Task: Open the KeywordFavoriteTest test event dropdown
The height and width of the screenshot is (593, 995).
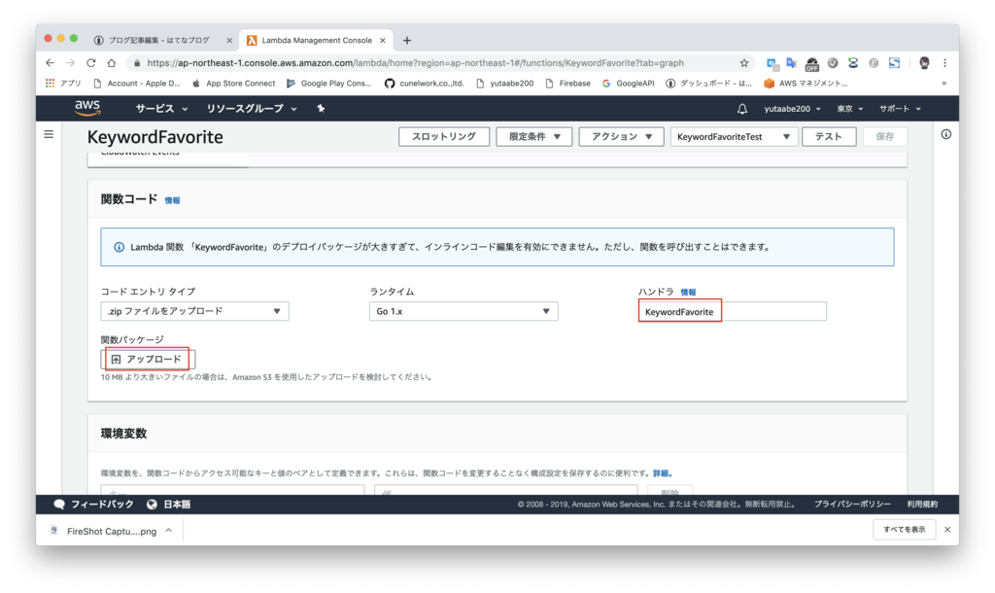Action: (734, 136)
